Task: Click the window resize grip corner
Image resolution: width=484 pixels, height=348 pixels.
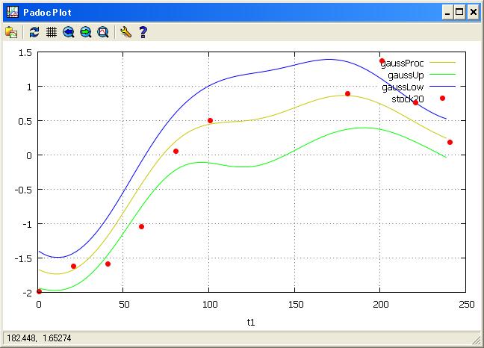Action: tap(476, 340)
